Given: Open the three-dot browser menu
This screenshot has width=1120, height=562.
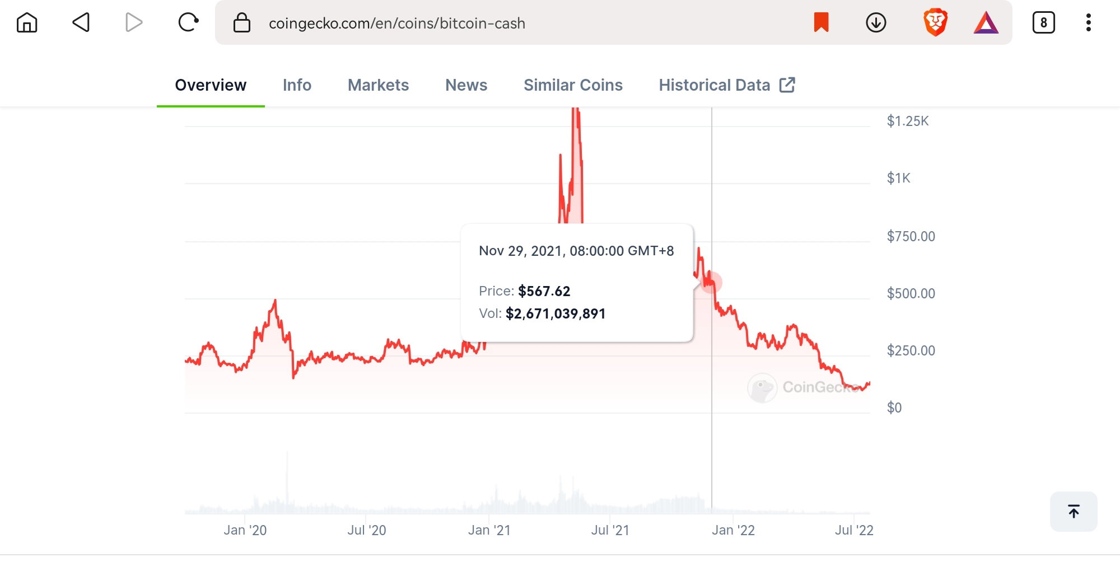Looking at the screenshot, I should coord(1088,23).
